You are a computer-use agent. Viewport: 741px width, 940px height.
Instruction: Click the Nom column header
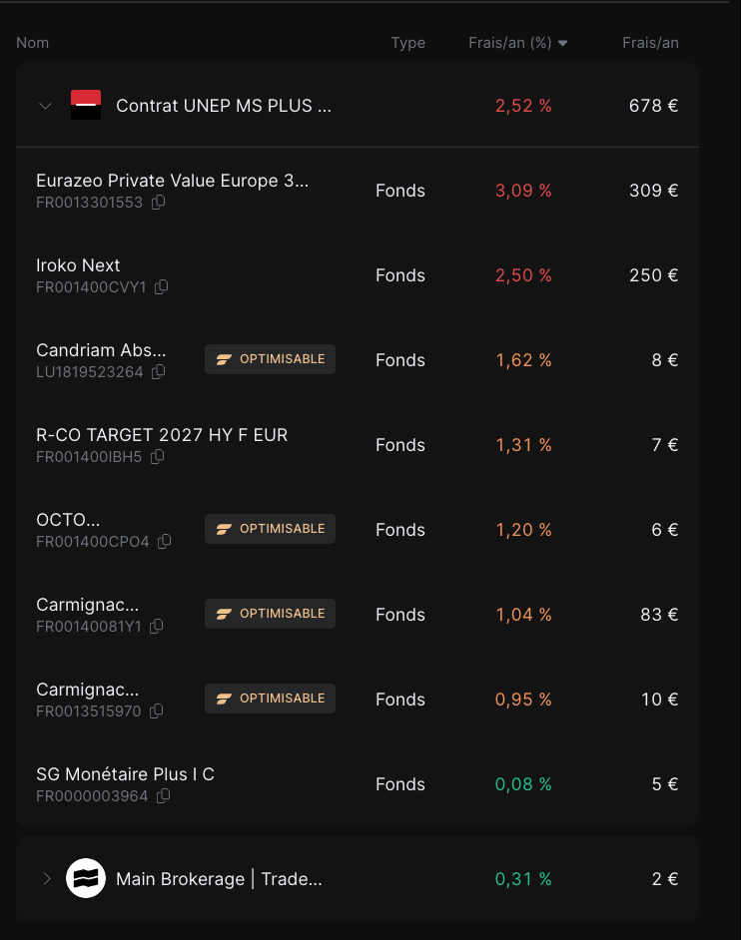[32, 43]
